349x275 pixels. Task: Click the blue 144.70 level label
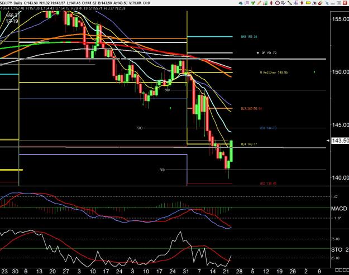tap(268, 128)
